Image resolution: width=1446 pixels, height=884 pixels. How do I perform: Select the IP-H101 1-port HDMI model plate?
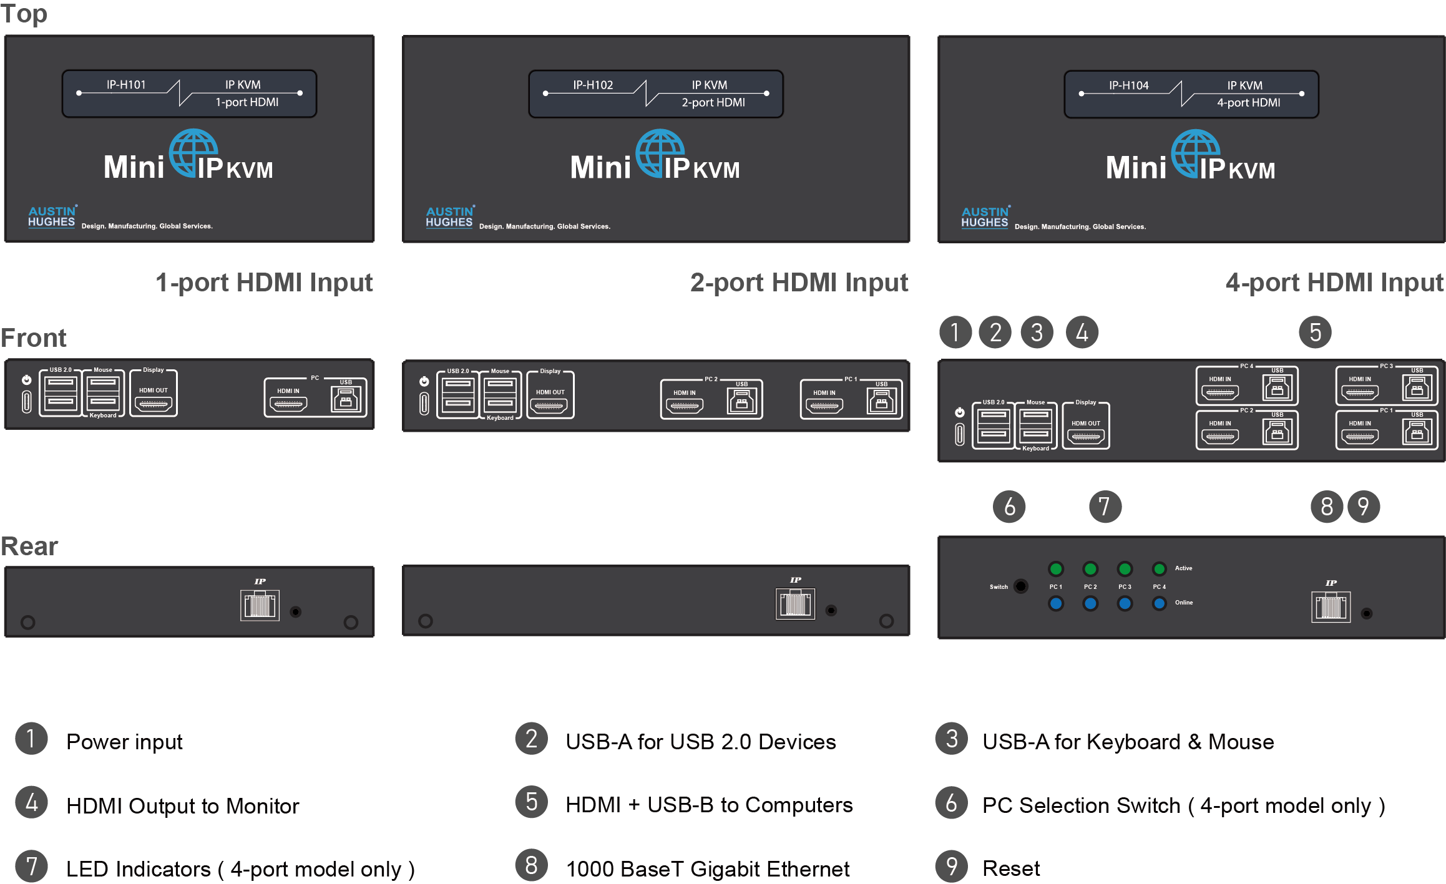point(189,94)
